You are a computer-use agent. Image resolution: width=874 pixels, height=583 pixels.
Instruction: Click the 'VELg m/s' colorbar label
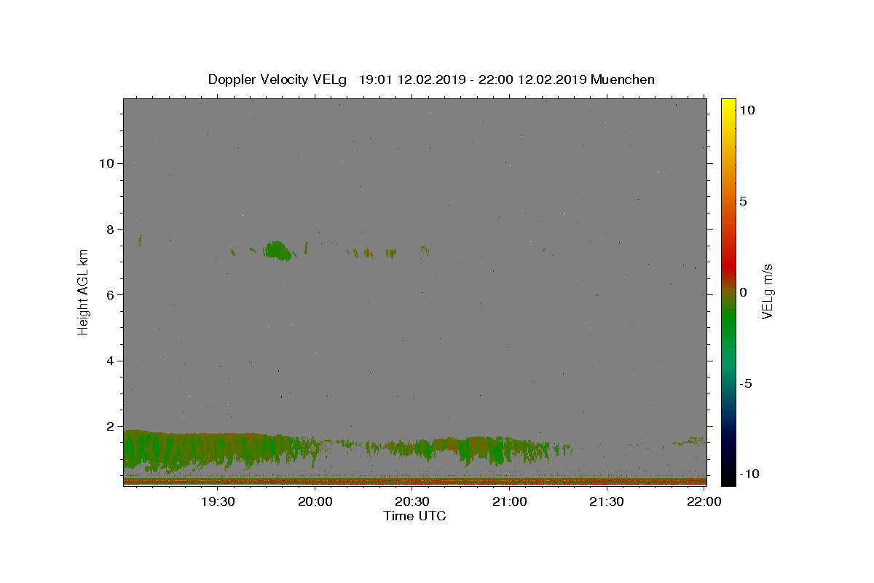[x=767, y=291]
